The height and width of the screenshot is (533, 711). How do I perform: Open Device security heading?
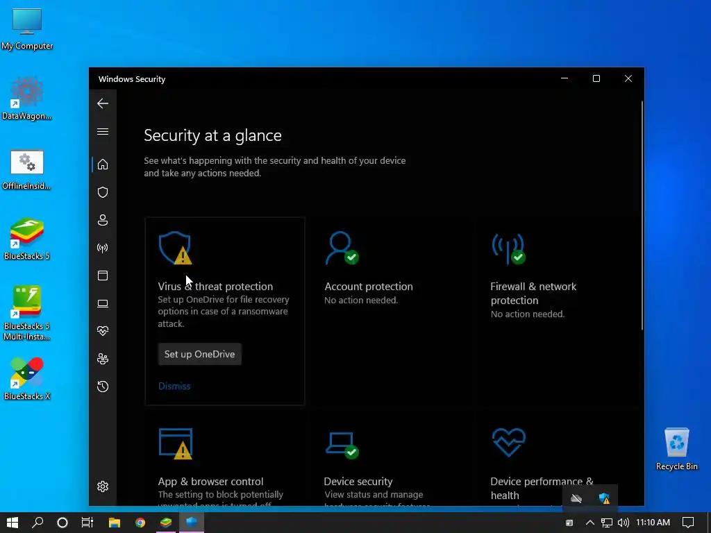click(x=358, y=482)
